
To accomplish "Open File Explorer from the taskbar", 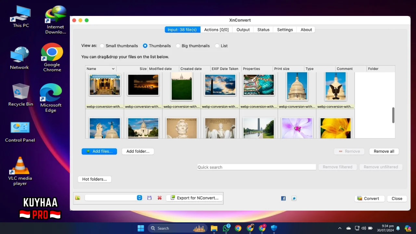I will [x=214, y=228].
